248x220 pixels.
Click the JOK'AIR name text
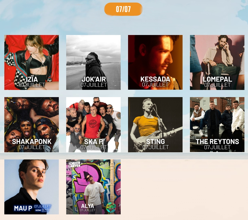click(94, 79)
